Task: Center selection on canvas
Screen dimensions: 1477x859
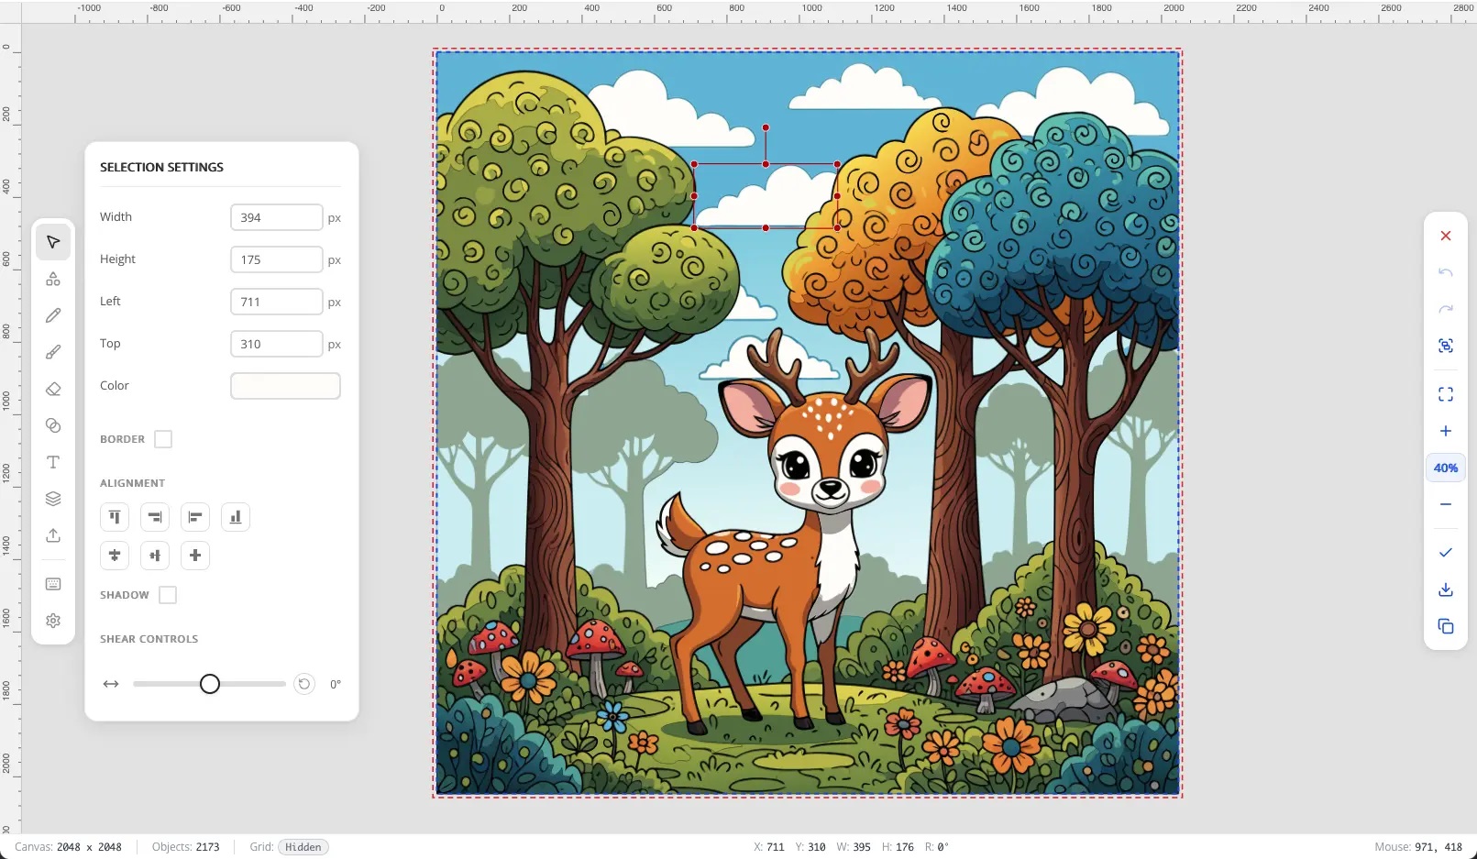Action: point(195,556)
